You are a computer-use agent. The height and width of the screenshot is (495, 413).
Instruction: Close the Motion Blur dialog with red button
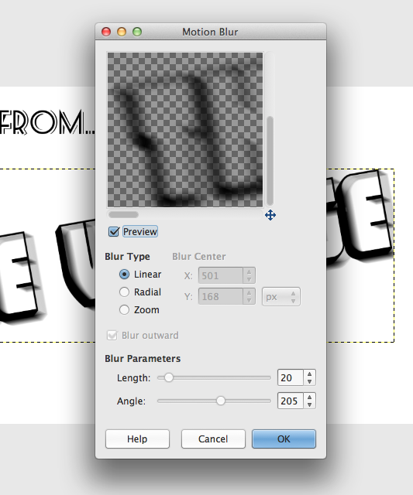coord(106,32)
